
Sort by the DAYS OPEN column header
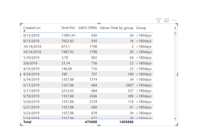coord(87,28)
